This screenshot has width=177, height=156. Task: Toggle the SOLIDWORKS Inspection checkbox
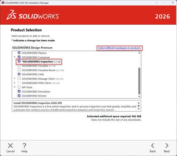tap(19, 61)
